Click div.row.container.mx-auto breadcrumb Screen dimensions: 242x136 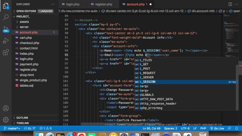(x=79, y=11)
